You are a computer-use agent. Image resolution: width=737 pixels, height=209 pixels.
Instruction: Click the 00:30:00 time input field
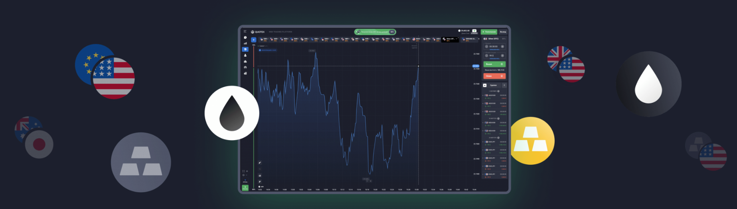point(494,47)
